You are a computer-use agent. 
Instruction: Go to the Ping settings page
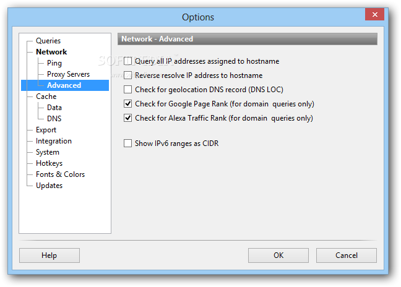54,63
